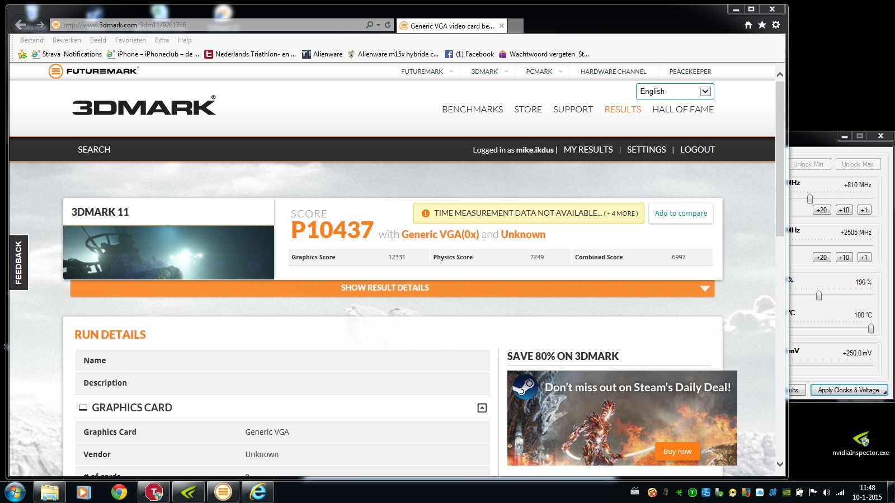
Task: Close the Generic VGA video card tab
Action: 502,26
